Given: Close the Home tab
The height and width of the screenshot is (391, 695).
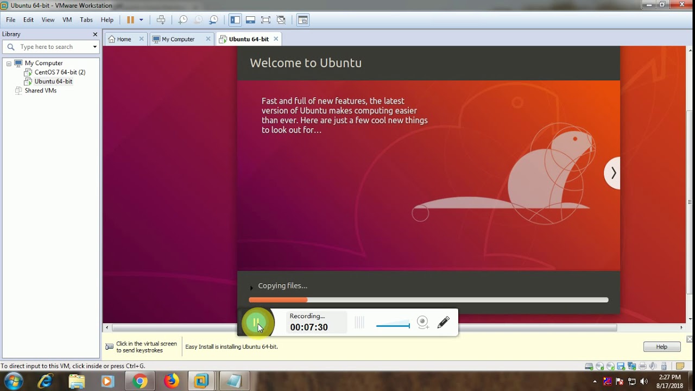Looking at the screenshot, I should (141, 39).
